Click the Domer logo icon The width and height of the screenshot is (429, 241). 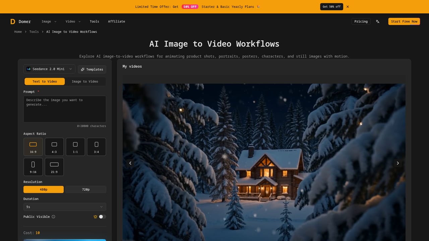[x=13, y=21]
